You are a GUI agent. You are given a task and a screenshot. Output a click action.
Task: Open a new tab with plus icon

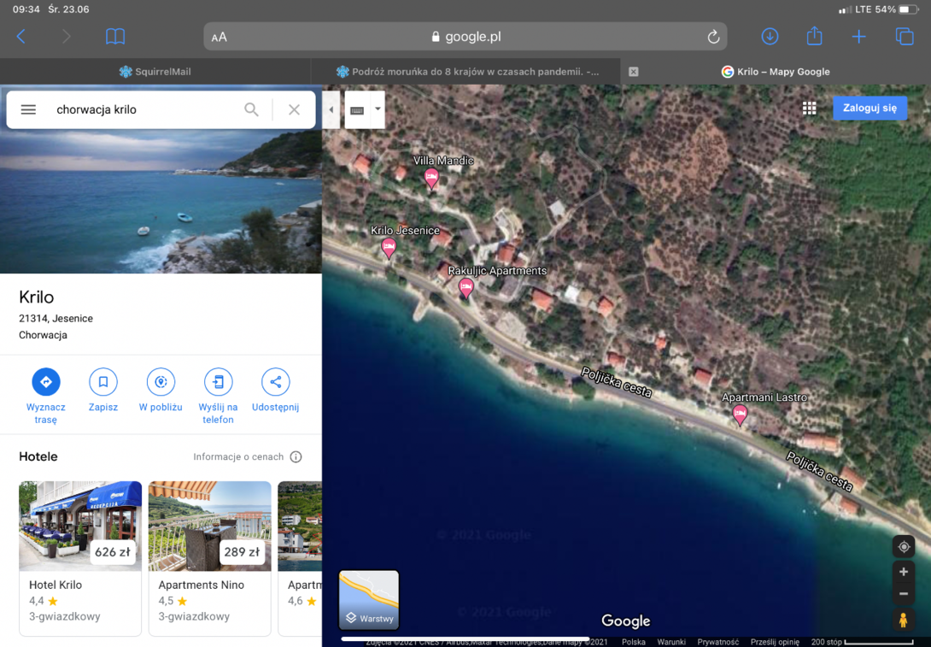click(x=858, y=37)
